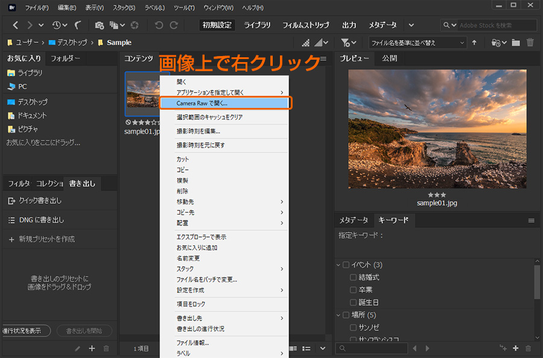
Task: Click the create new folder icon
Action: [x=516, y=43]
